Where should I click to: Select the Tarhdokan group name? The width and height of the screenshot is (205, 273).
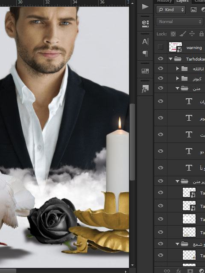pyautogui.click(x=196, y=59)
